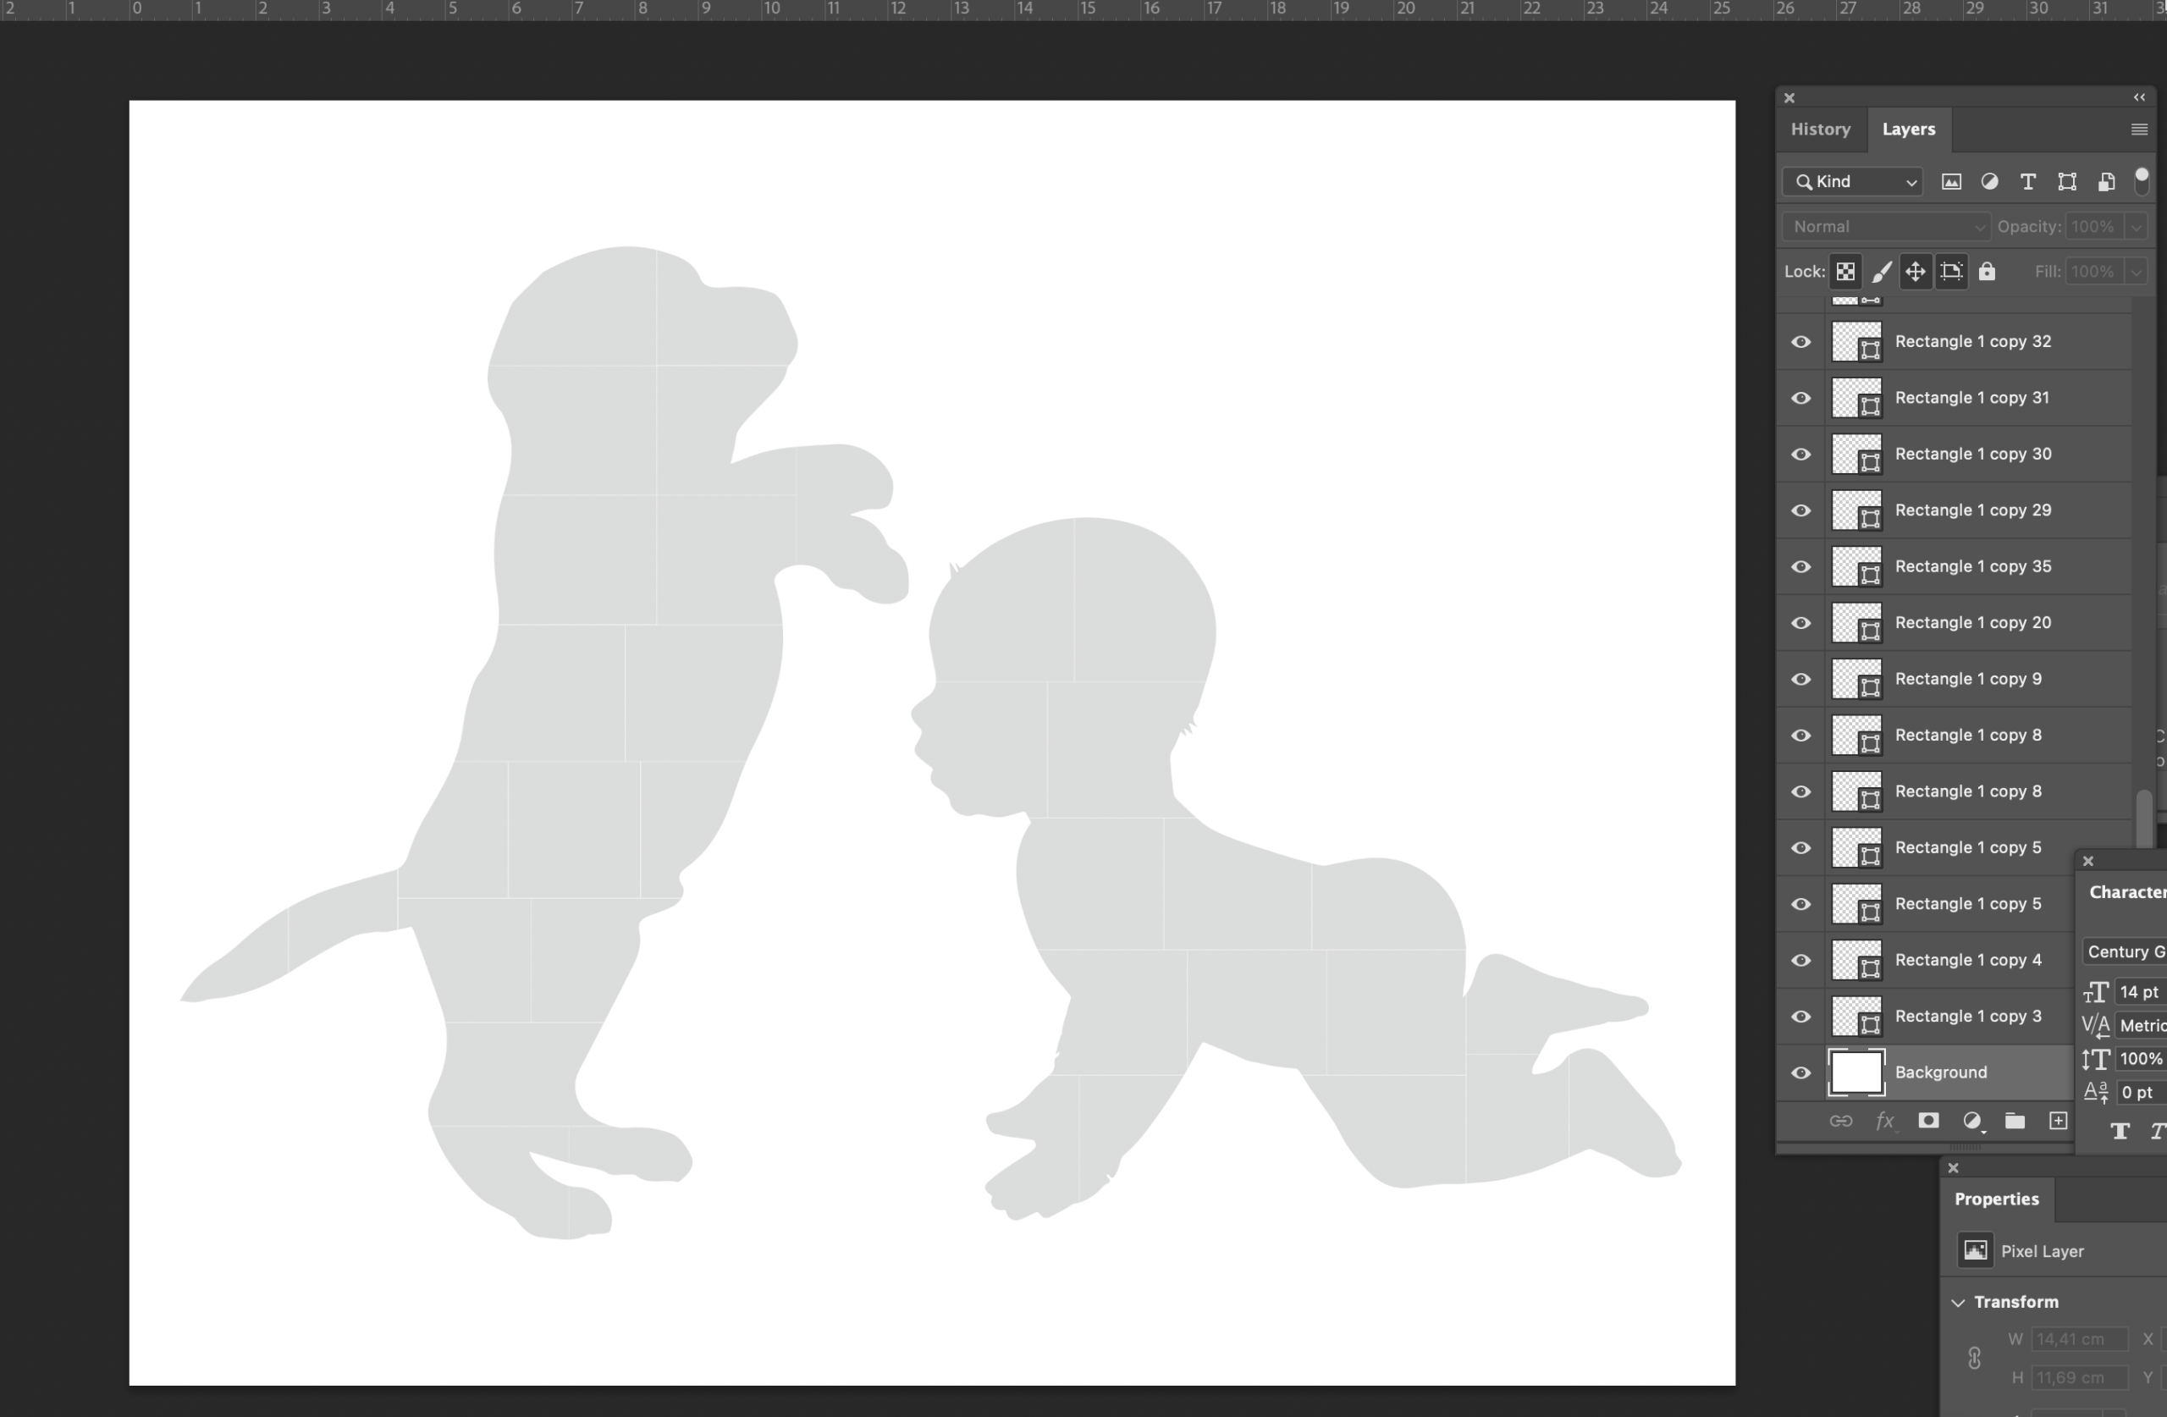The image size is (2167, 1417).
Task: Create a new layer with plus icon
Action: [2058, 1121]
